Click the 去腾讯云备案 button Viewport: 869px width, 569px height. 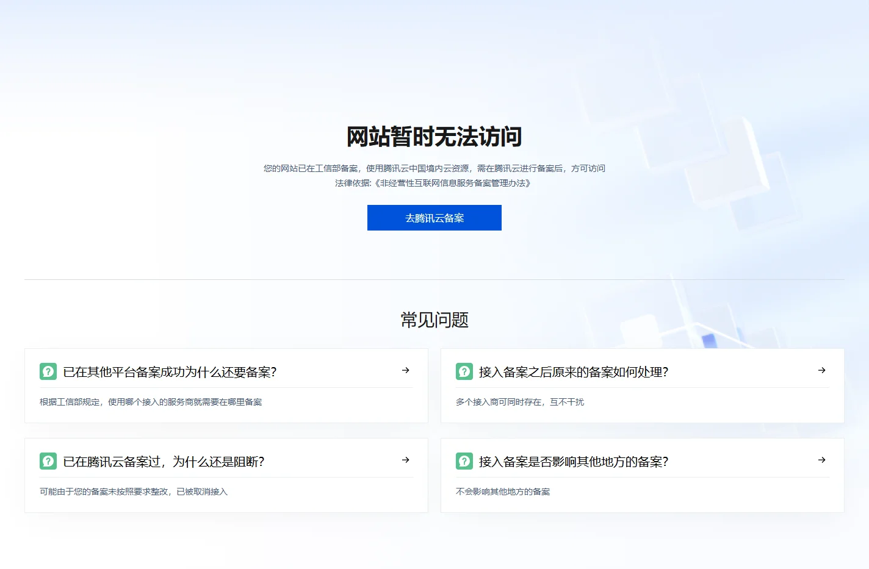pos(434,218)
